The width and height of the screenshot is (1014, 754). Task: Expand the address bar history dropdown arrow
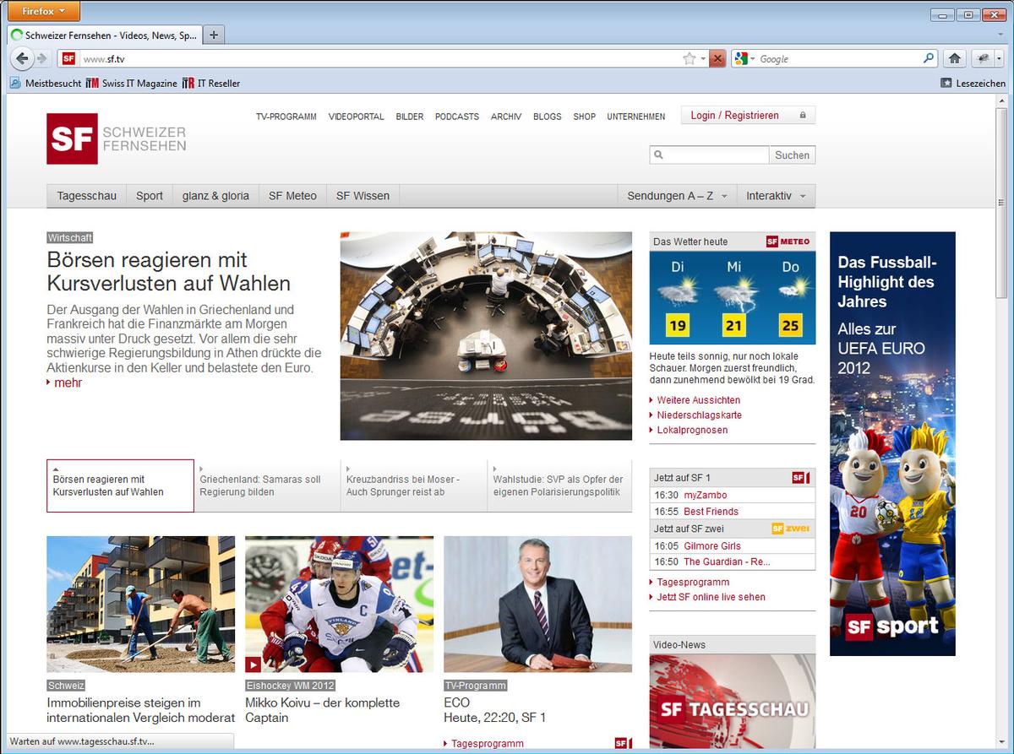click(702, 59)
